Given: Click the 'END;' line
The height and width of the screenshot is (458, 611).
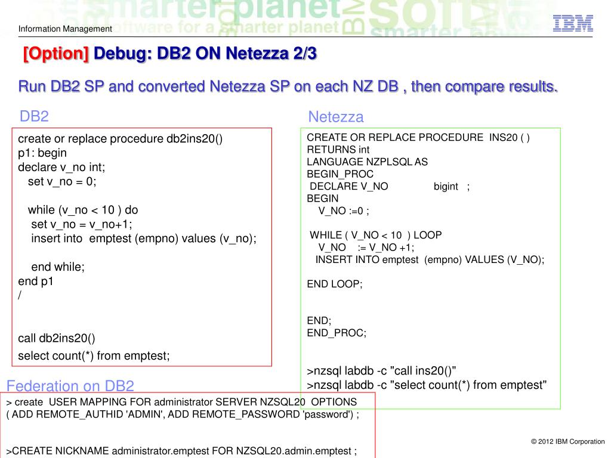Looking at the screenshot, I should pyautogui.click(x=319, y=320).
